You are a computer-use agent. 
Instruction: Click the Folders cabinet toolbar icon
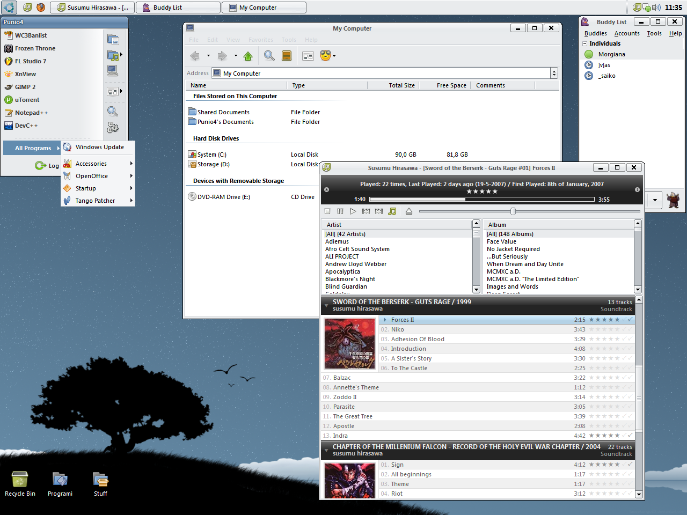[287, 56]
